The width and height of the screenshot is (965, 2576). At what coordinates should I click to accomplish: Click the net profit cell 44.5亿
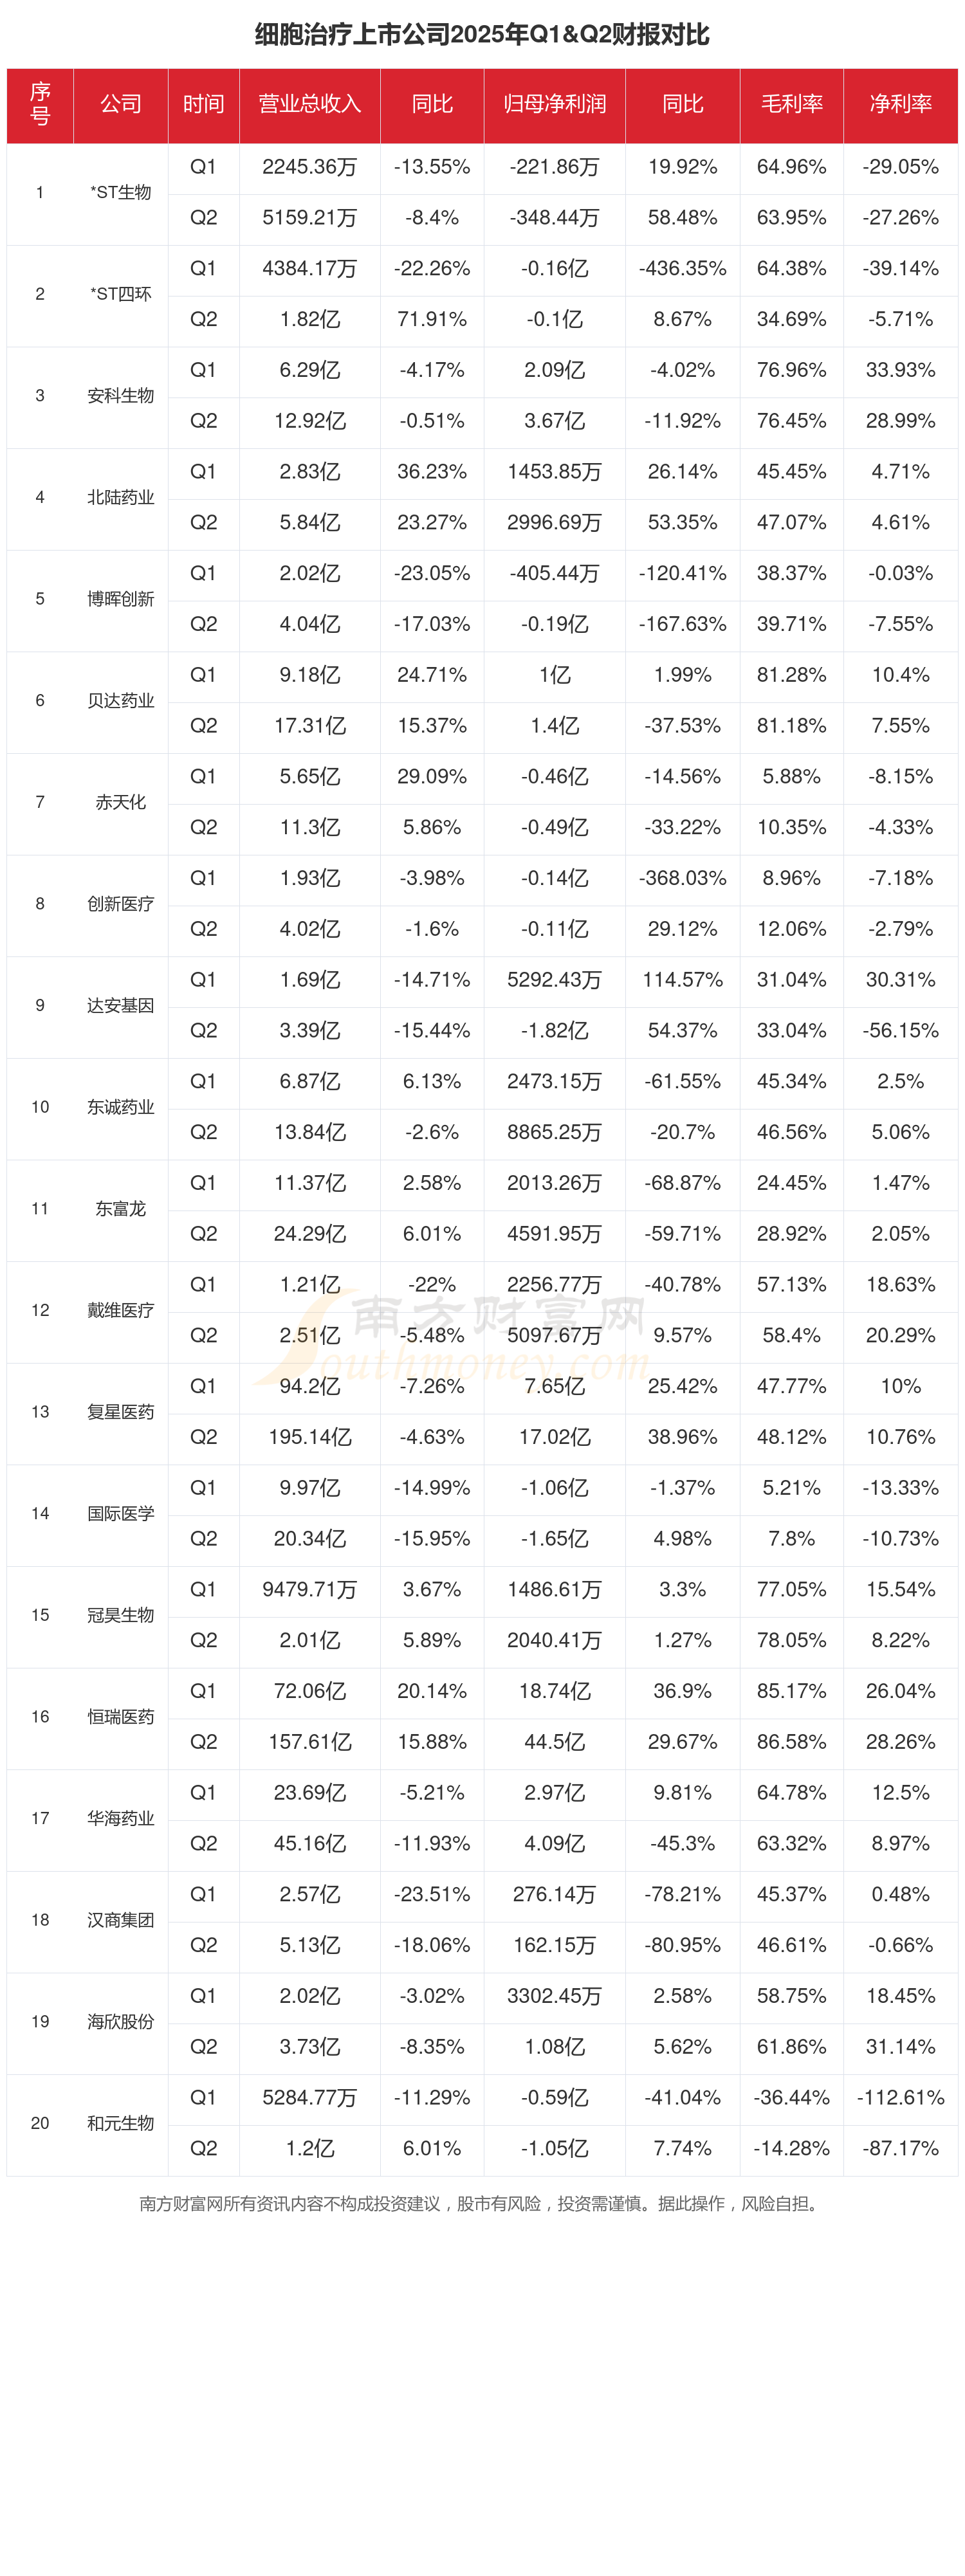(x=554, y=1742)
